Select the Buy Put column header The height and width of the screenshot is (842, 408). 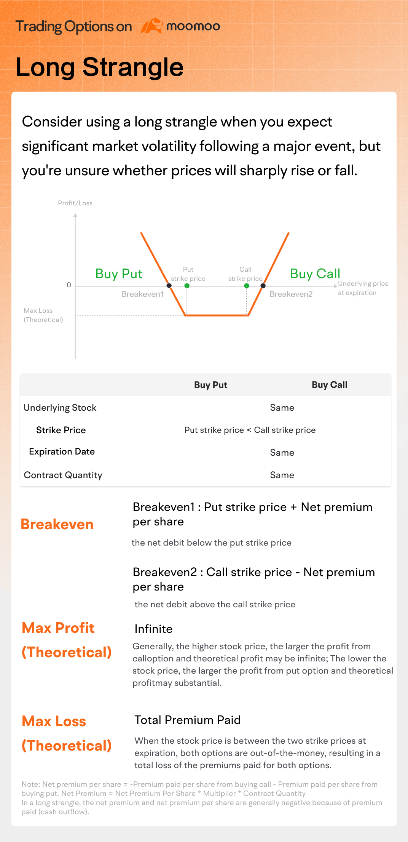(x=210, y=385)
